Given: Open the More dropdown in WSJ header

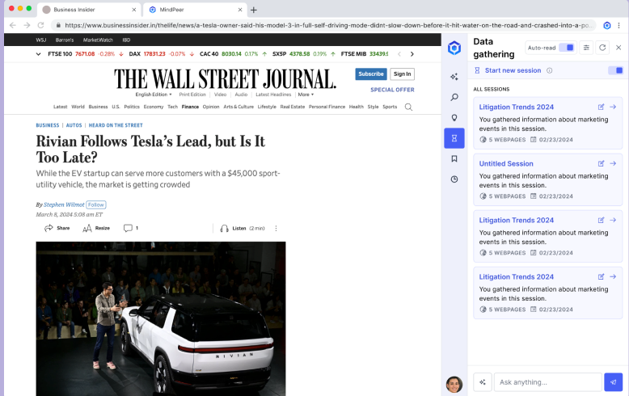Looking at the screenshot, I should click(x=306, y=95).
